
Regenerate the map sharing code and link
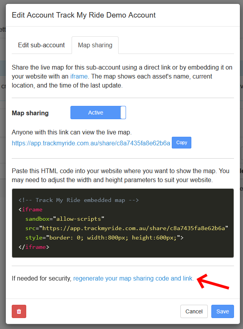(x=133, y=279)
